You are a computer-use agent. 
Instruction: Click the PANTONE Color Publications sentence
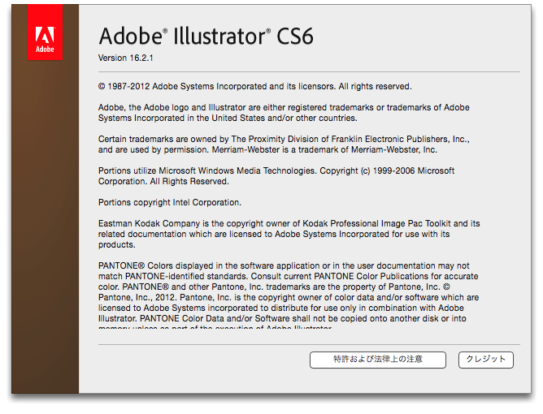click(x=390, y=276)
